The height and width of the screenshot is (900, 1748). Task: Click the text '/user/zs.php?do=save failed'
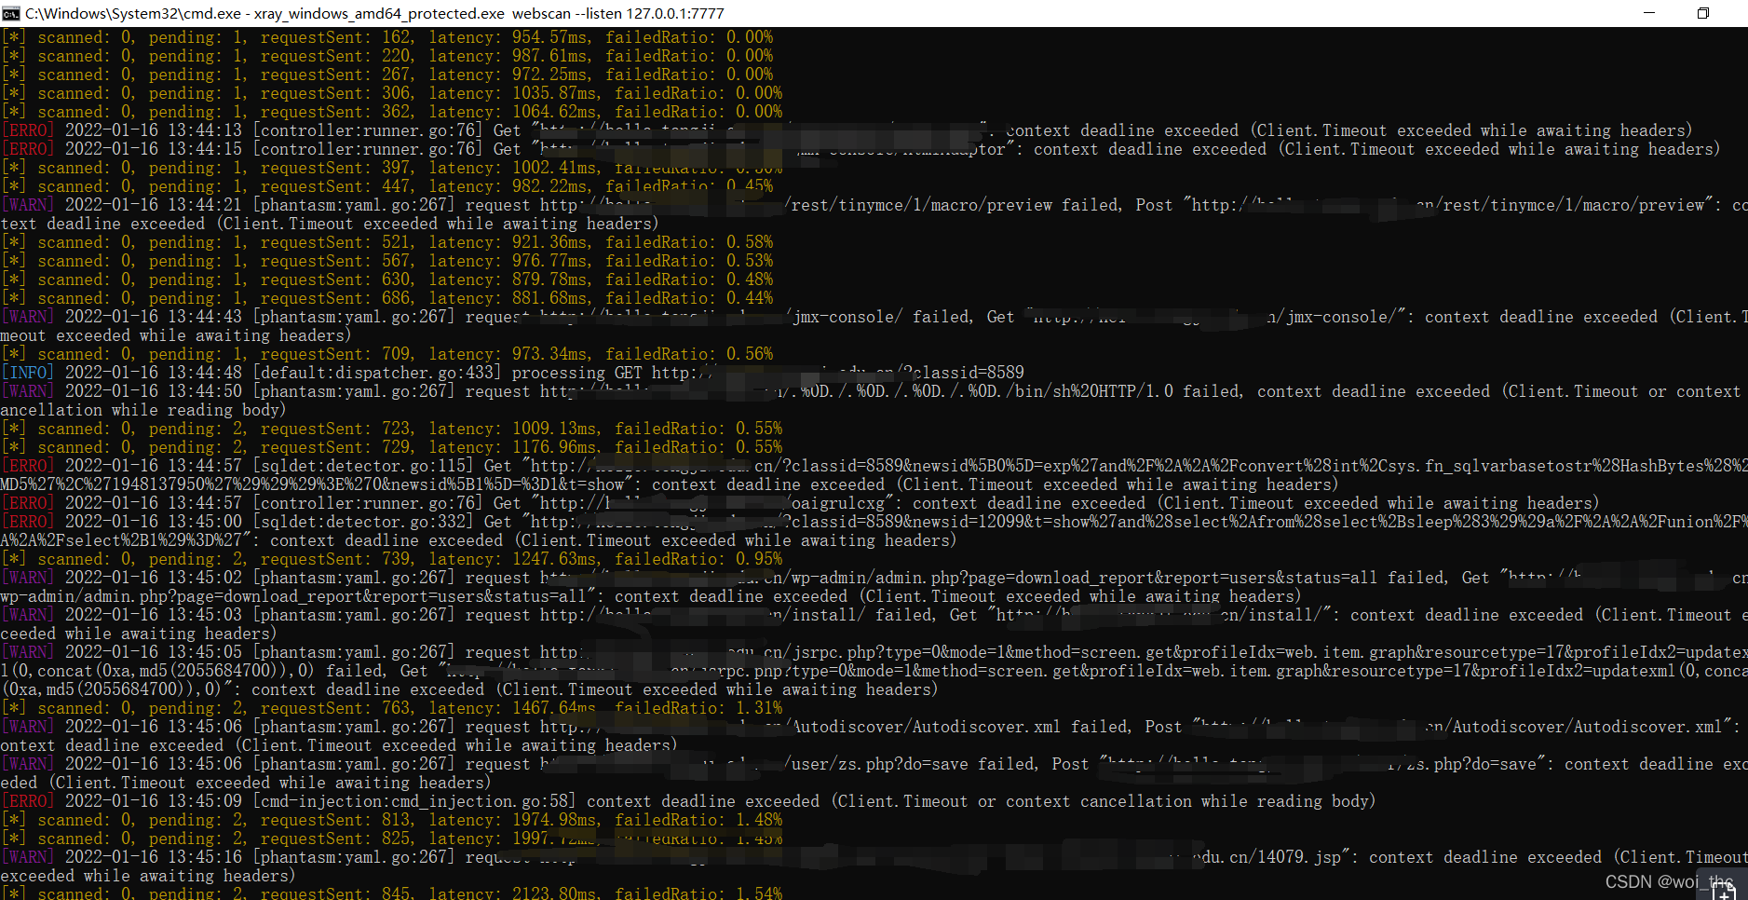909,764
